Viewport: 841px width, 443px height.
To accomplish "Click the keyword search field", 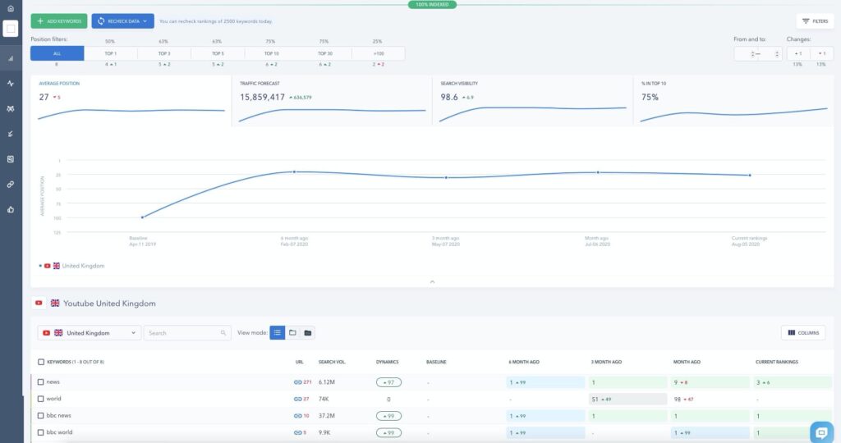I will pyautogui.click(x=187, y=332).
